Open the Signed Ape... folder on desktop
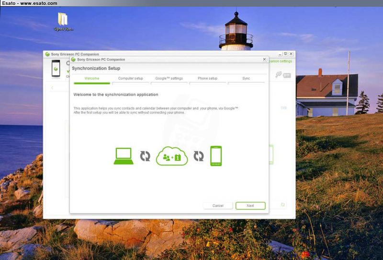383x260 pixels. pos(63,21)
